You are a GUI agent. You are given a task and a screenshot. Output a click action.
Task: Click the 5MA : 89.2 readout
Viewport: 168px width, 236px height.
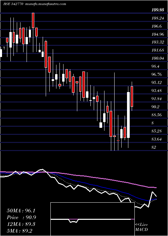[19, 231]
